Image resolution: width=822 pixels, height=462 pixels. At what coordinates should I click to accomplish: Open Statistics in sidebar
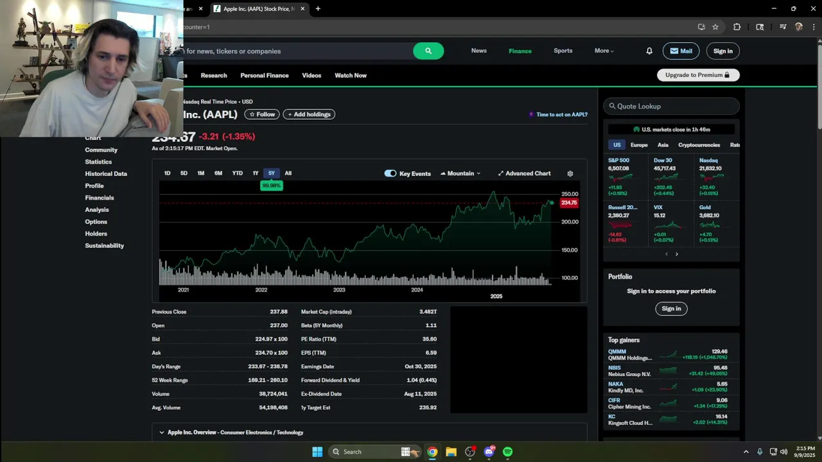(x=98, y=162)
